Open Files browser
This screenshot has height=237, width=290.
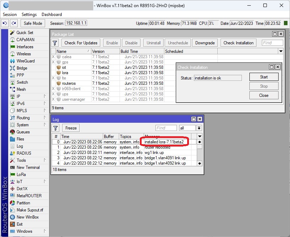(x=20, y=139)
